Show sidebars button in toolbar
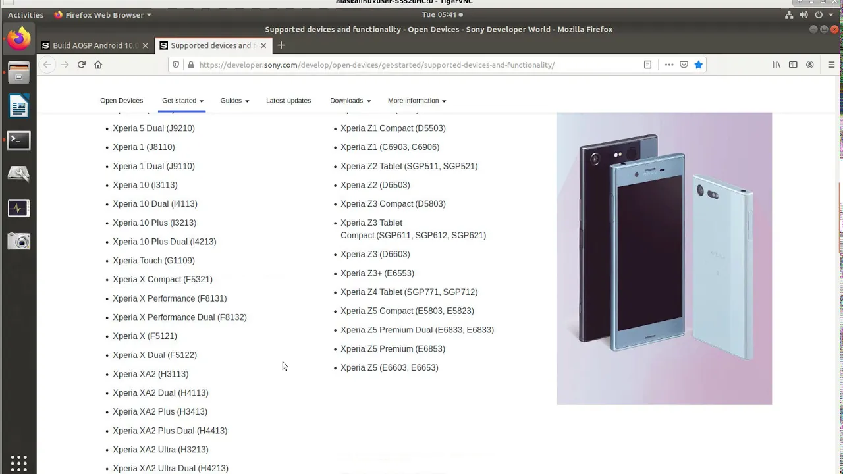 pyautogui.click(x=793, y=65)
